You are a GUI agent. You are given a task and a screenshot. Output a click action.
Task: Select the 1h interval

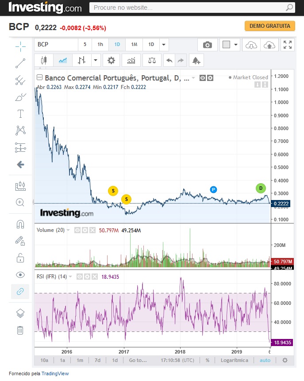point(100,44)
